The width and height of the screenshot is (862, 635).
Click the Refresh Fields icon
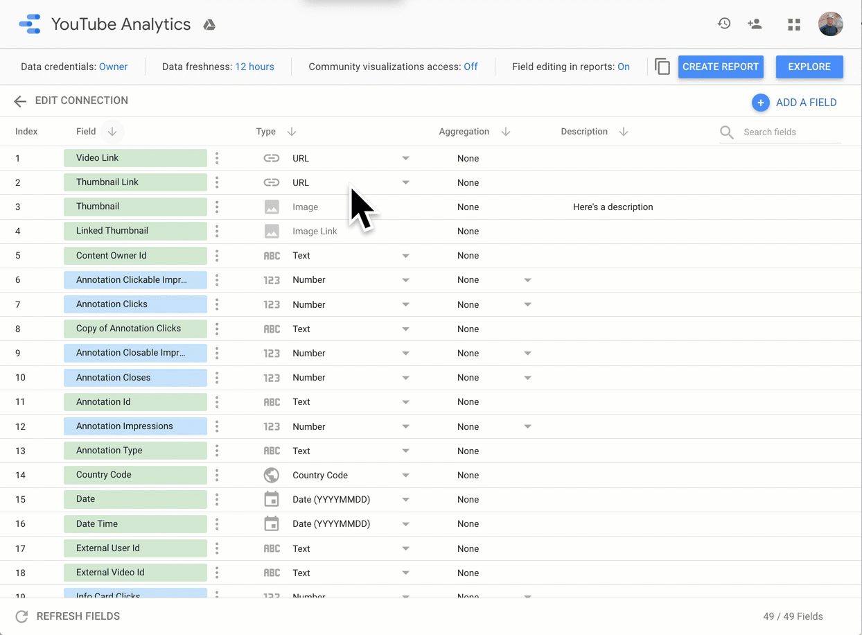pos(21,616)
